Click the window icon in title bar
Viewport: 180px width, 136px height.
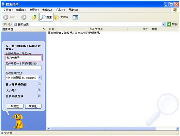click(3, 4)
